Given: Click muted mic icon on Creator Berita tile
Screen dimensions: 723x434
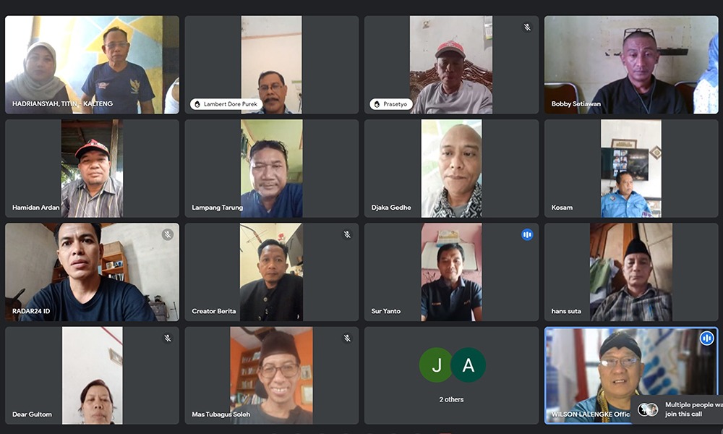Looking at the screenshot, I should click(x=347, y=235).
